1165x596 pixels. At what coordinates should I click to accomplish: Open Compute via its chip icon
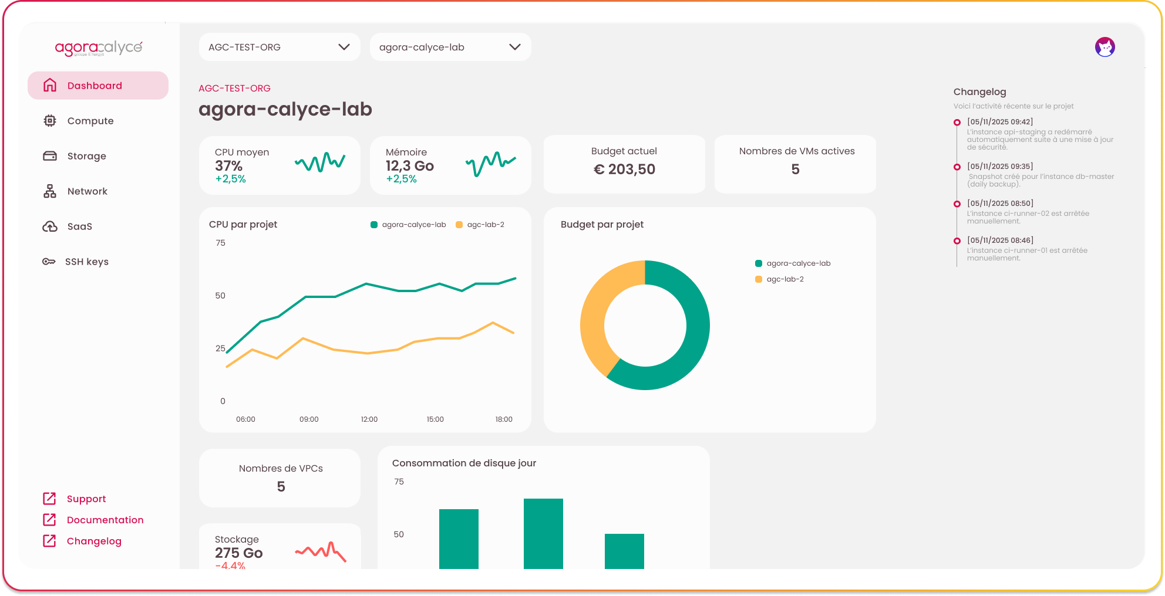tap(50, 121)
